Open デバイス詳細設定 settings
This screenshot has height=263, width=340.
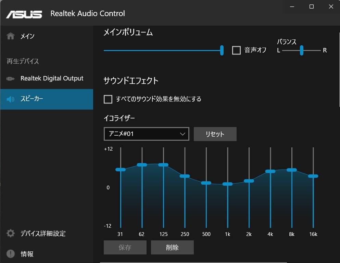(47, 233)
